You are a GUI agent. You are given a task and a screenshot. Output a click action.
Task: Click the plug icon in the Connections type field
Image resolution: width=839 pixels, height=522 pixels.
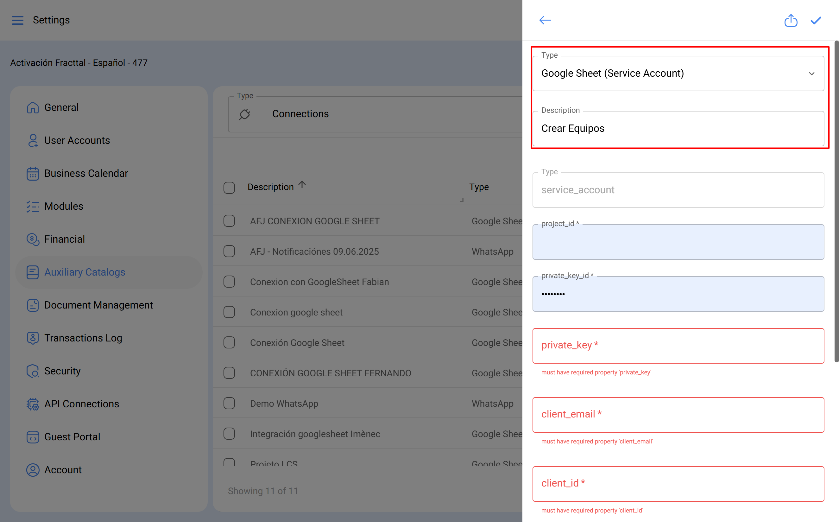pyautogui.click(x=245, y=114)
